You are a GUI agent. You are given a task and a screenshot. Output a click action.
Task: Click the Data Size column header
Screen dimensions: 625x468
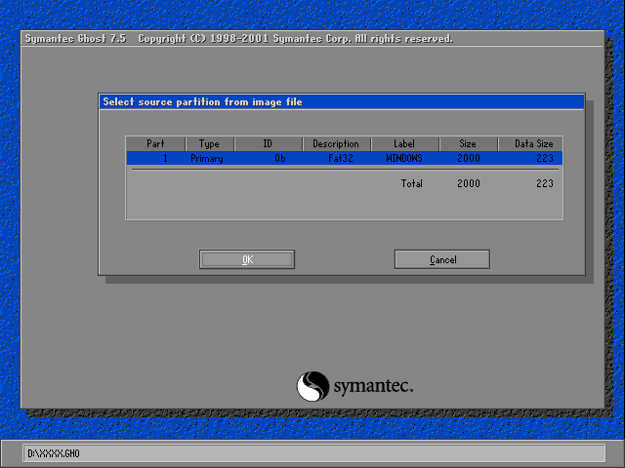point(530,143)
